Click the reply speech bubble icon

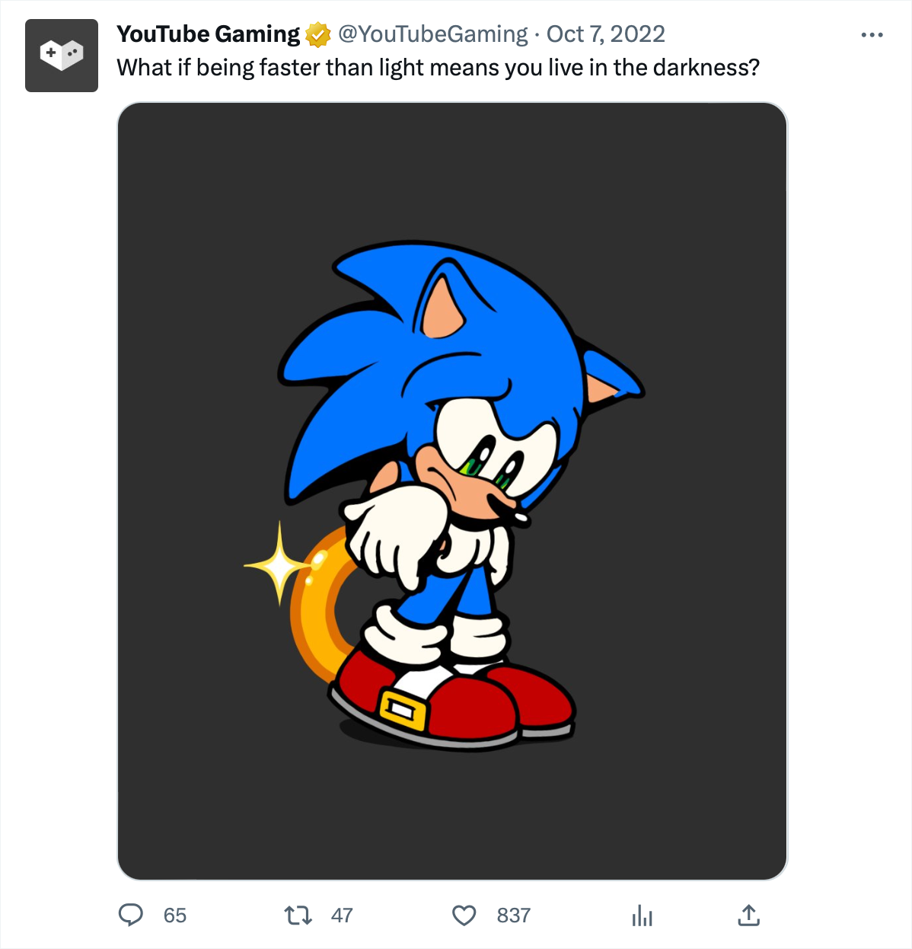pyautogui.click(x=131, y=915)
